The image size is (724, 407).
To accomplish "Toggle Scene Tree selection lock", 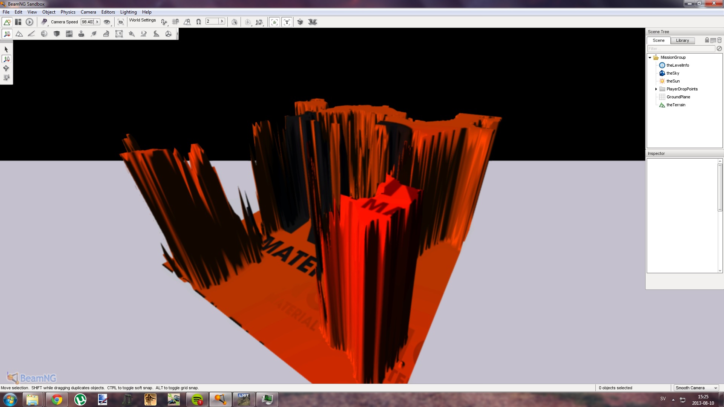I will click(707, 40).
